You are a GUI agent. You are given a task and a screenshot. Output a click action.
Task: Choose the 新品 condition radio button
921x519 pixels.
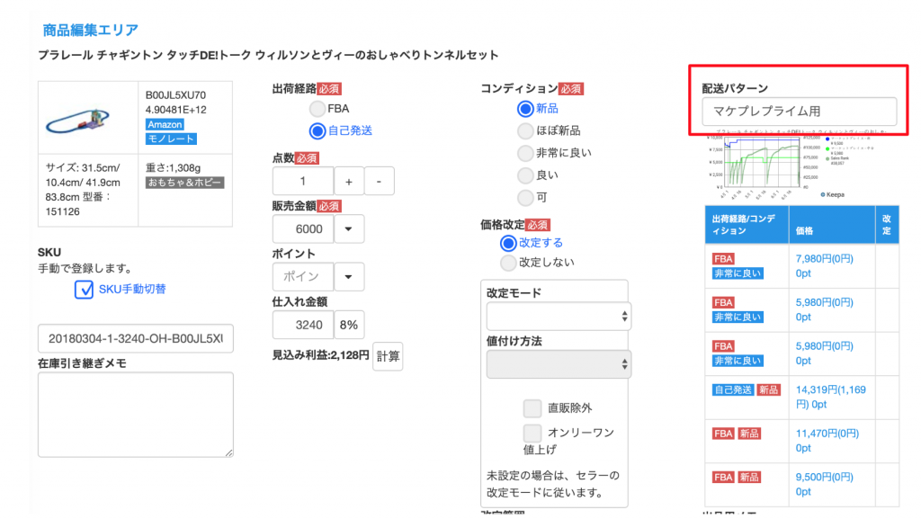pyautogui.click(x=525, y=109)
